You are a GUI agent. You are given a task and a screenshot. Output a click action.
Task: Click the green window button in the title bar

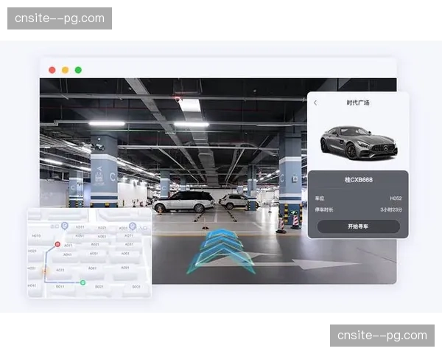click(78, 70)
